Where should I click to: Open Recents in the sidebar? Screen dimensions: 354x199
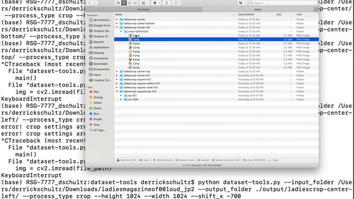97,42
